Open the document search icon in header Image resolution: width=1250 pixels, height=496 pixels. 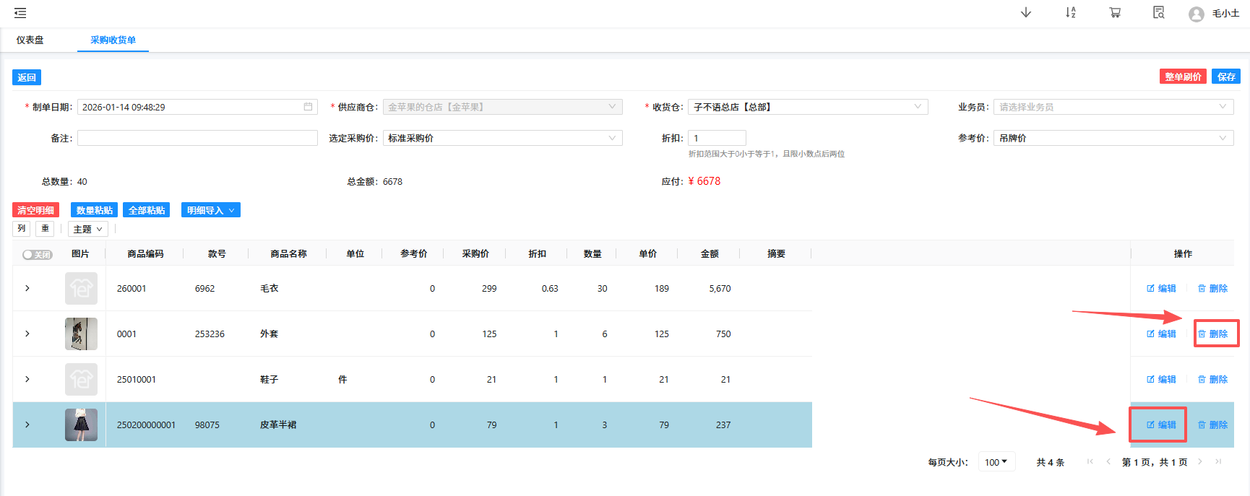(1159, 12)
